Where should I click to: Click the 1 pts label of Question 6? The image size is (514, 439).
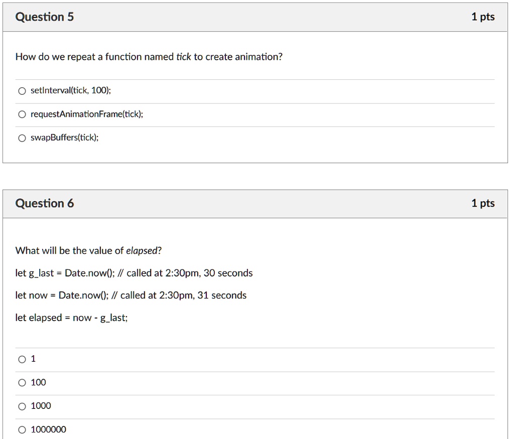click(483, 203)
